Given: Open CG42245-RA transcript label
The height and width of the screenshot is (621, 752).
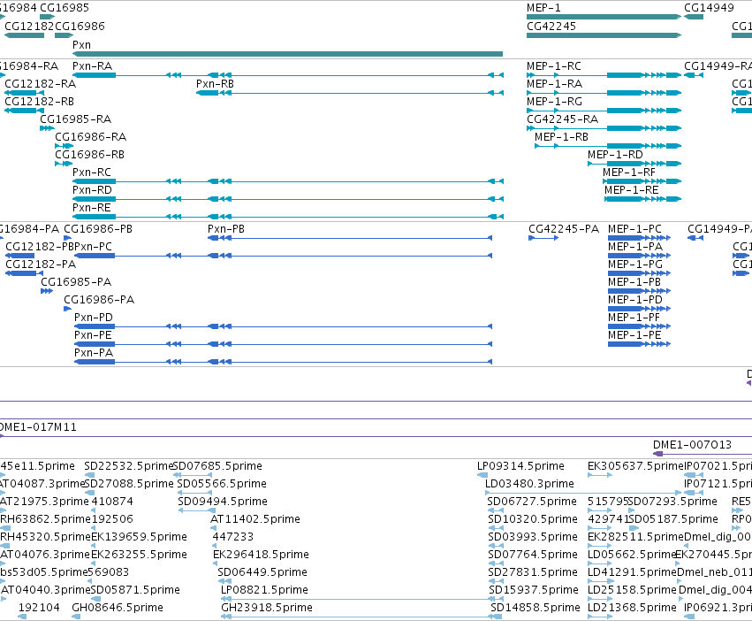Looking at the screenshot, I should [x=563, y=119].
